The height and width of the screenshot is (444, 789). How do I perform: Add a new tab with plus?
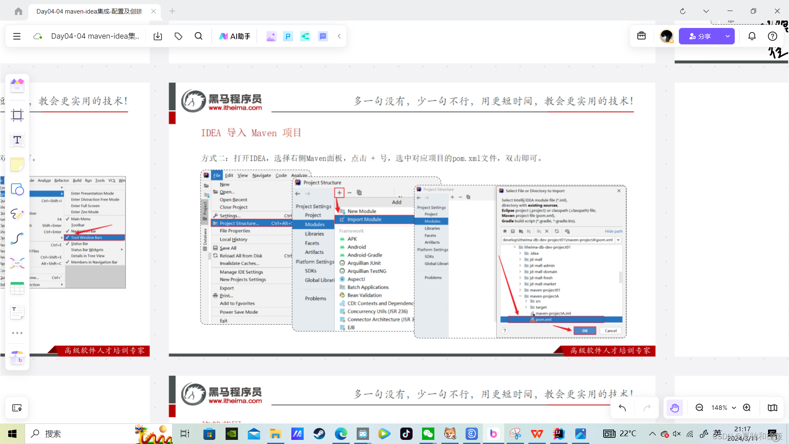click(x=172, y=11)
